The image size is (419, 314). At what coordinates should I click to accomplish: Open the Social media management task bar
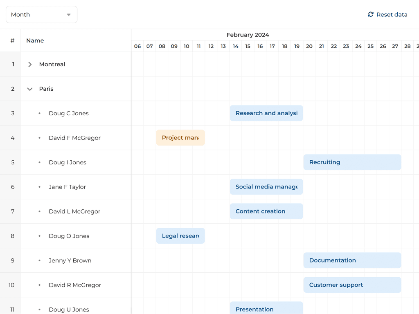coord(266,187)
